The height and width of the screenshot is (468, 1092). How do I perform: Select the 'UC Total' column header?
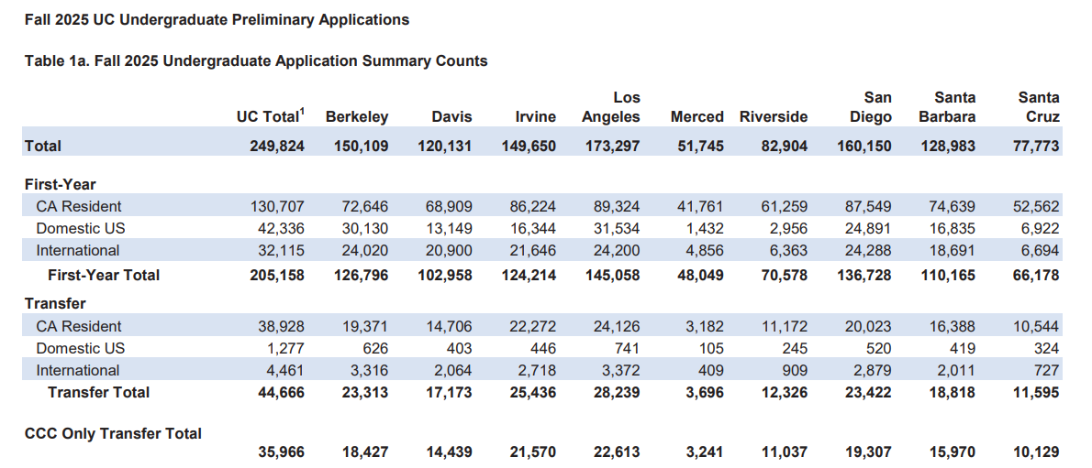pos(270,116)
